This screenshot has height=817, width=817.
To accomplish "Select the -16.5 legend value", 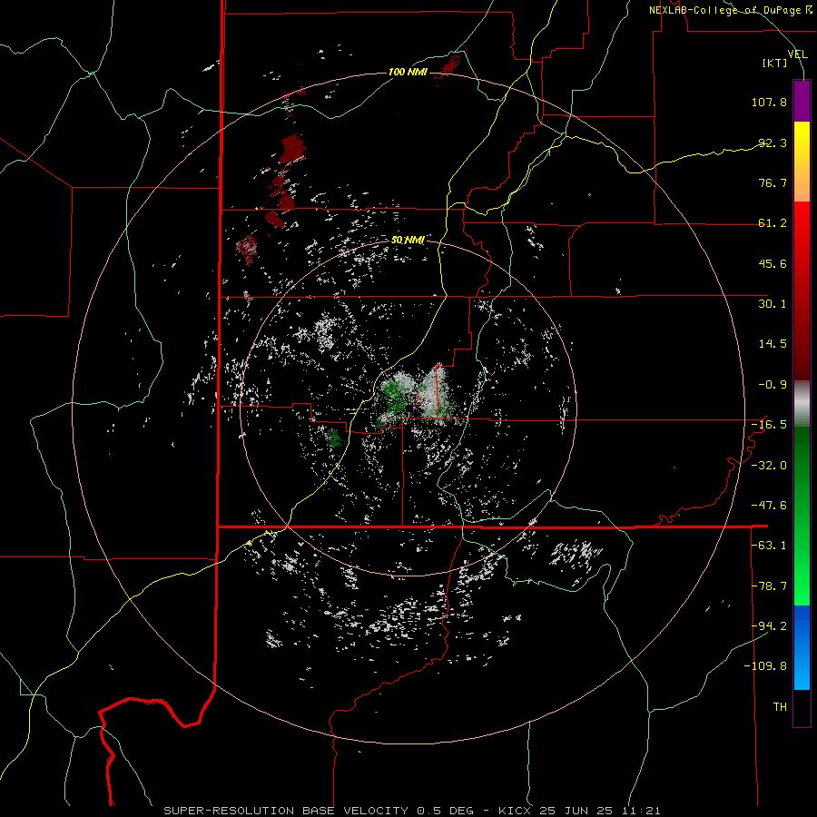I will 769,425.
